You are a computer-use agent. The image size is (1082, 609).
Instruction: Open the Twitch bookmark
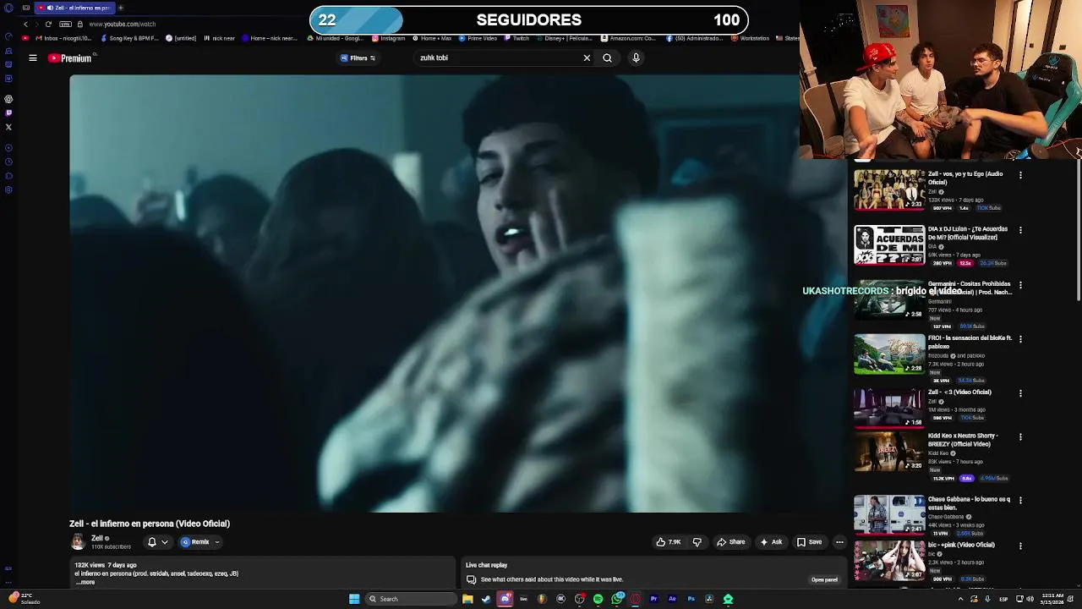(x=517, y=38)
